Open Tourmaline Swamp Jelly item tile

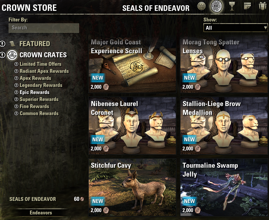point(224,187)
